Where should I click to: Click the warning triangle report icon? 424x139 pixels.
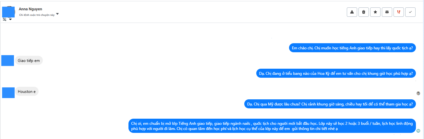pos(352,12)
